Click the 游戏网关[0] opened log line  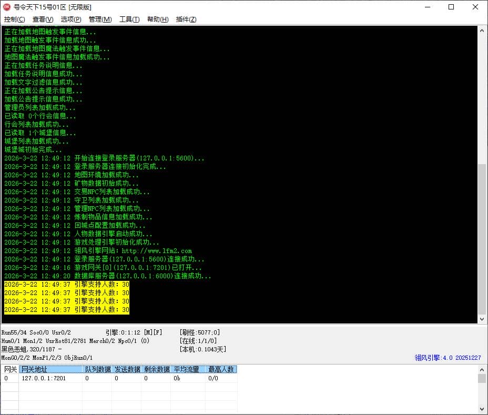103,268
